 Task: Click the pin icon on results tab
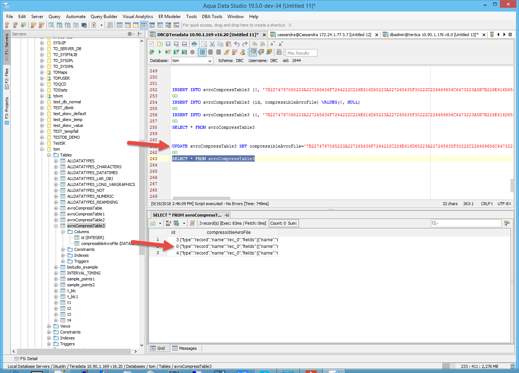[227, 215]
